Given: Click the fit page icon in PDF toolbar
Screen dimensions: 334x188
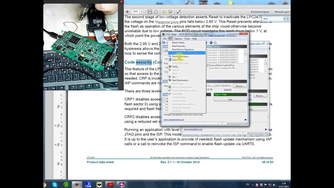Looking at the screenshot, I should pos(156,12).
